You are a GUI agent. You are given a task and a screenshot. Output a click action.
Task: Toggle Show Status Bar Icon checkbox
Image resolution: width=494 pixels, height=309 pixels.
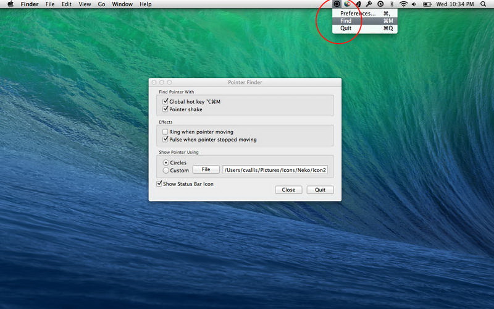(x=160, y=184)
